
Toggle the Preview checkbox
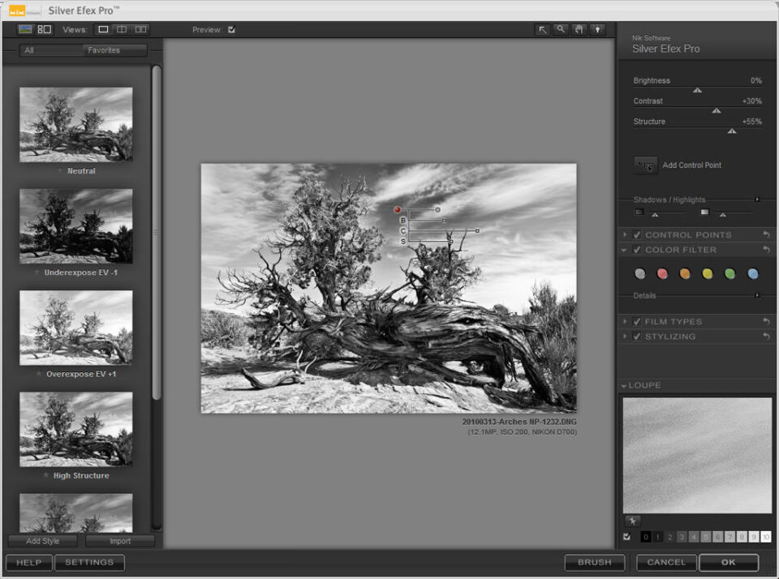pyautogui.click(x=232, y=30)
